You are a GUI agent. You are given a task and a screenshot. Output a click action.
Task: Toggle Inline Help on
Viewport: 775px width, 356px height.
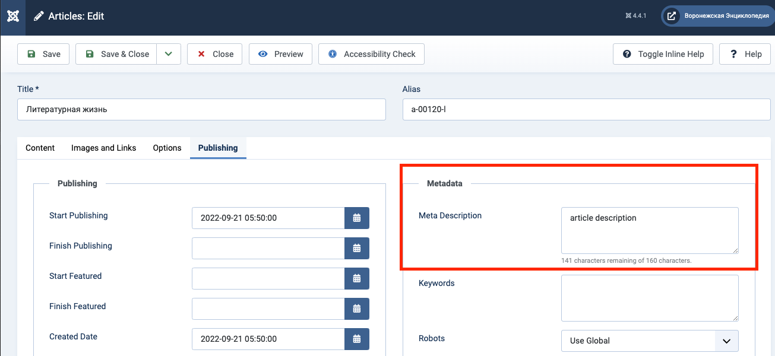point(663,54)
